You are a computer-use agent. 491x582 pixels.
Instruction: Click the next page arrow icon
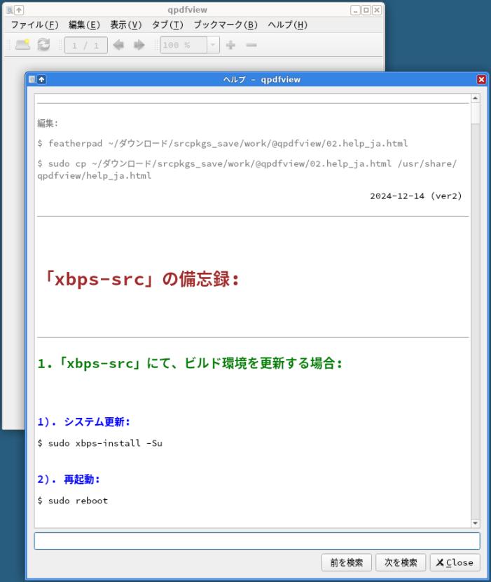click(139, 45)
